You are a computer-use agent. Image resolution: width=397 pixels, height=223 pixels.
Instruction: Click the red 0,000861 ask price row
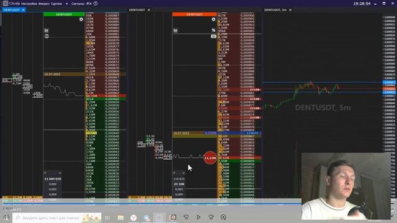pyautogui.click(x=105, y=96)
